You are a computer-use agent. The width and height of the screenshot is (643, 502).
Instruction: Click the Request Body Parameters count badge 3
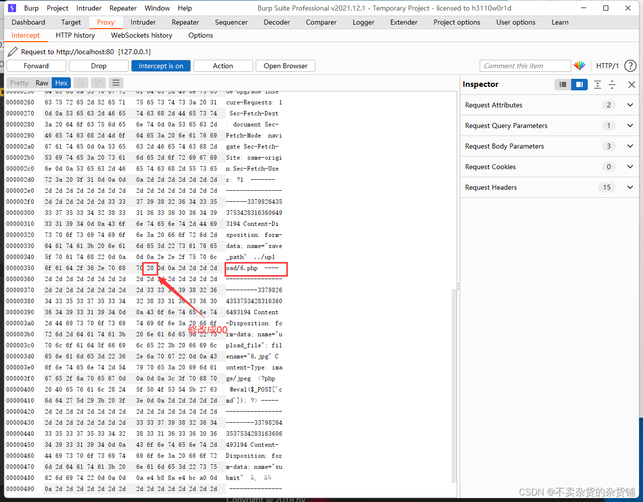pyautogui.click(x=609, y=146)
